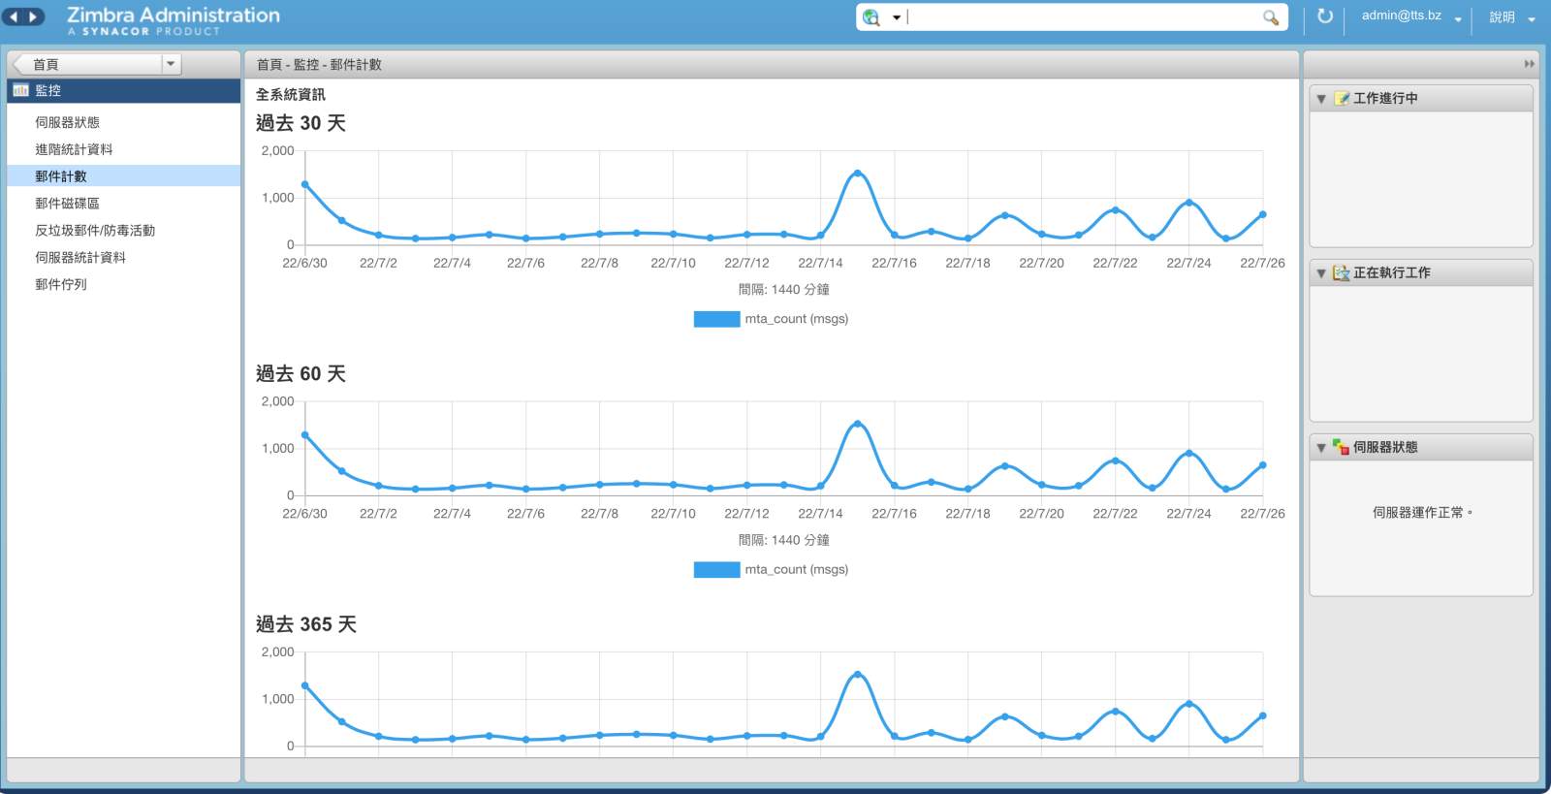
Task: Expand the search type dropdown arrow
Action: pyautogui.click(x=897, y=17)
